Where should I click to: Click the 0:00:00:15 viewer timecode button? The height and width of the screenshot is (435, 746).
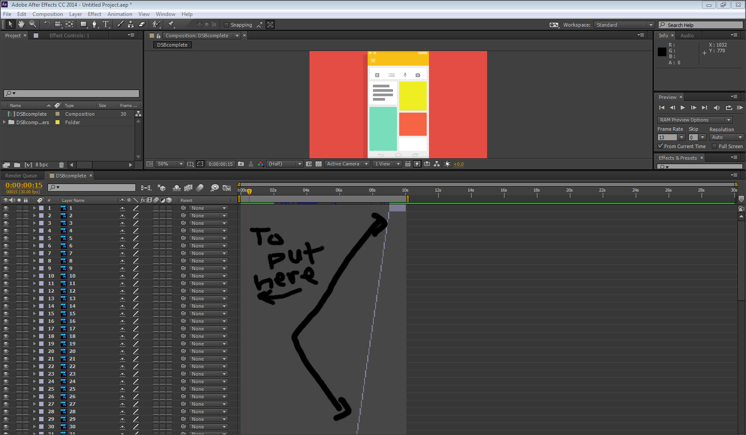click(221, 164)
